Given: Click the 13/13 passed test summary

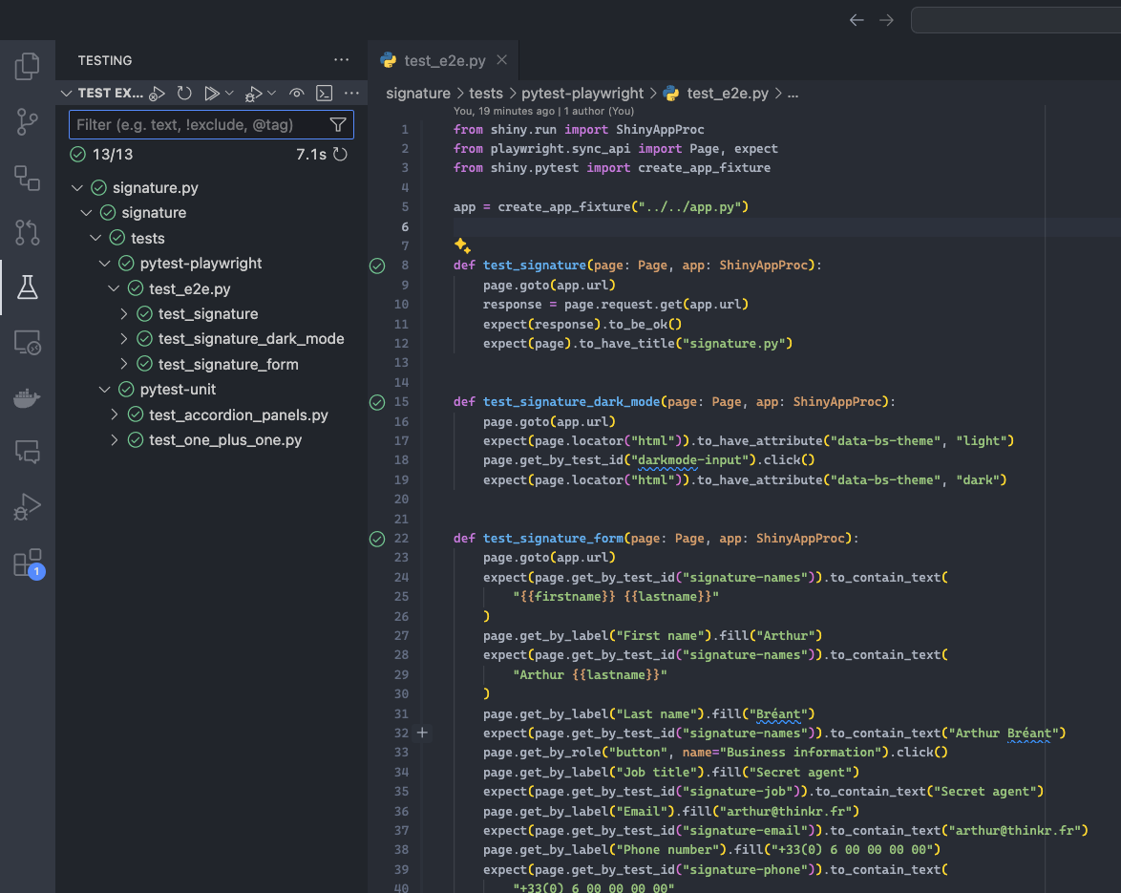Looking at the screenshot, I should (x=101, y=155).
